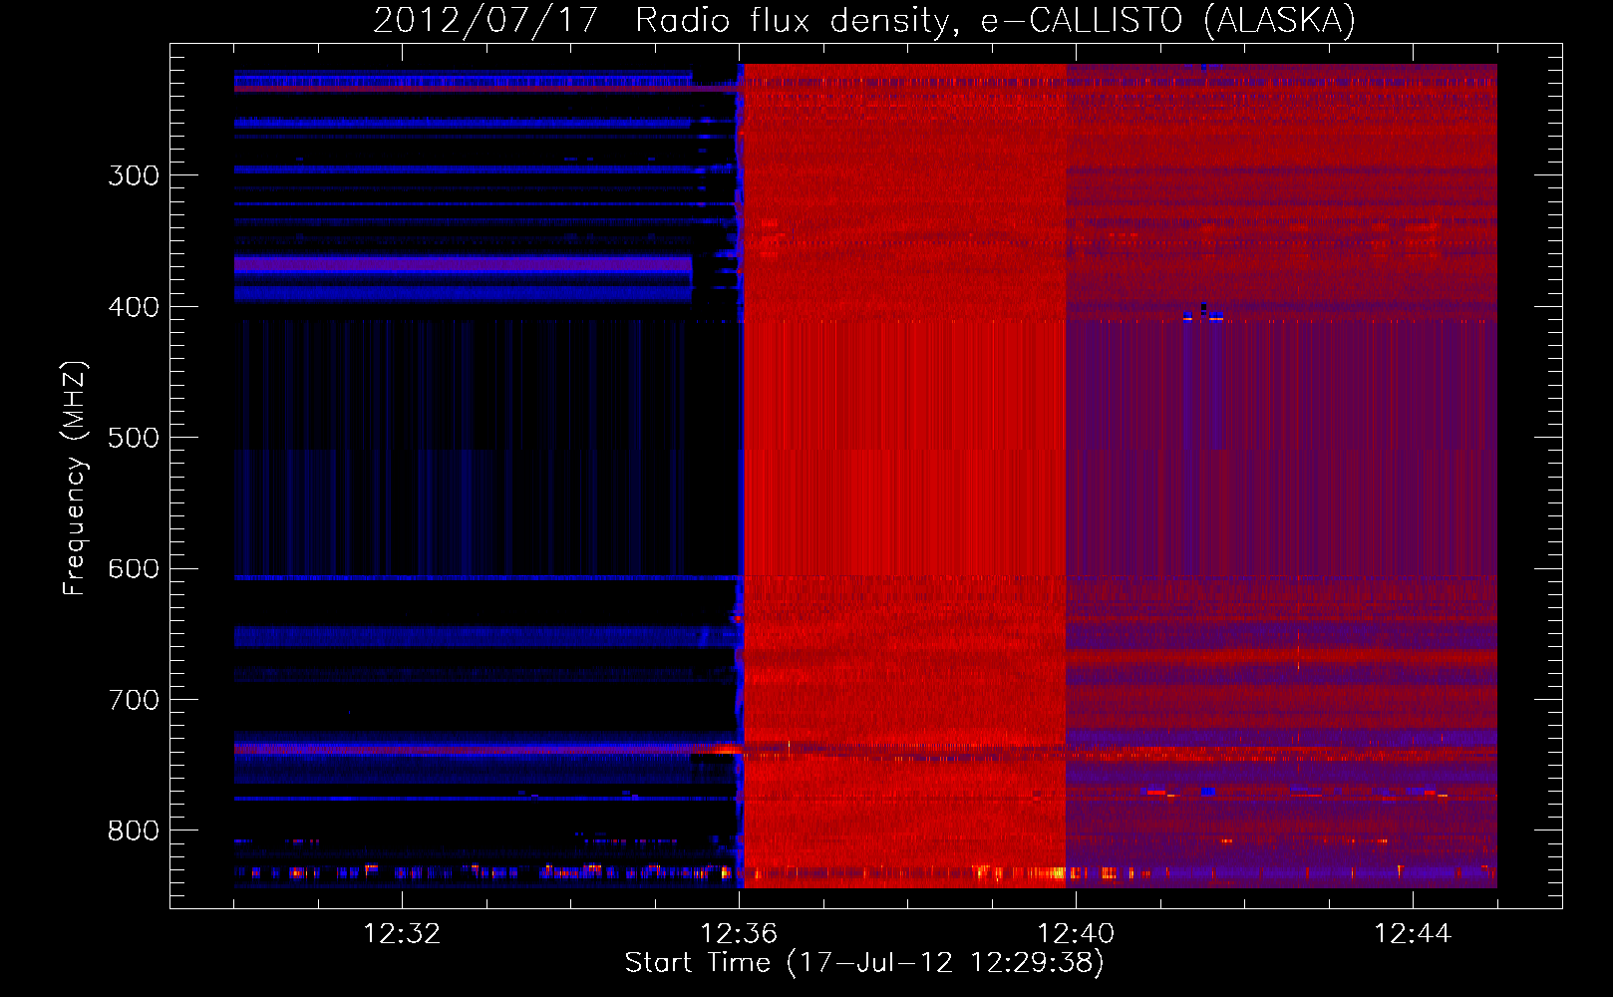
Task: Click the 400 frequency tick label
Action: click(134, 307)
